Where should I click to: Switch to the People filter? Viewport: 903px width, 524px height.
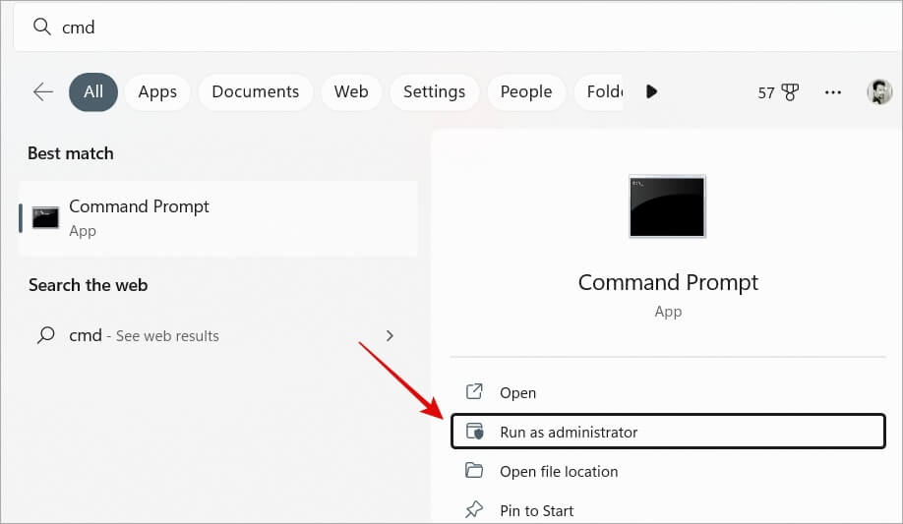pos(526,91)
